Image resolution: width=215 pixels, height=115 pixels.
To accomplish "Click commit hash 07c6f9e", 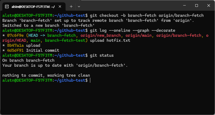I will (x=15, y=35).
